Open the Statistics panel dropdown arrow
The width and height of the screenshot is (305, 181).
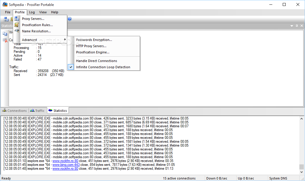[x=292, y=26]
